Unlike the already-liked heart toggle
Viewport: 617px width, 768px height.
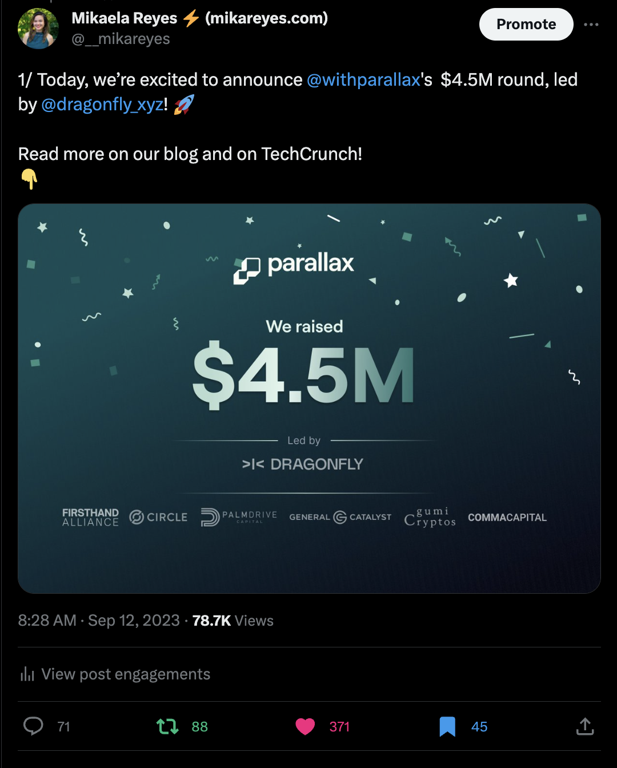tap(306, 726)
